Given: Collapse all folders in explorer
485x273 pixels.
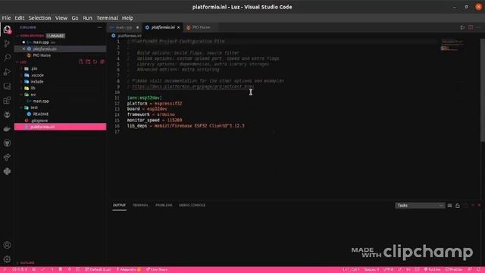Looking at the screenshot, I should coord(102,62).
